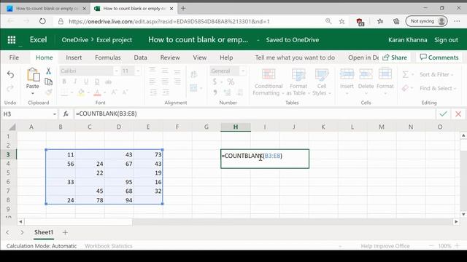Image resolution: width=467 pixels, height=262 pixels.
Task: Open the Name Box dropdown for H3
Action: 55,114
